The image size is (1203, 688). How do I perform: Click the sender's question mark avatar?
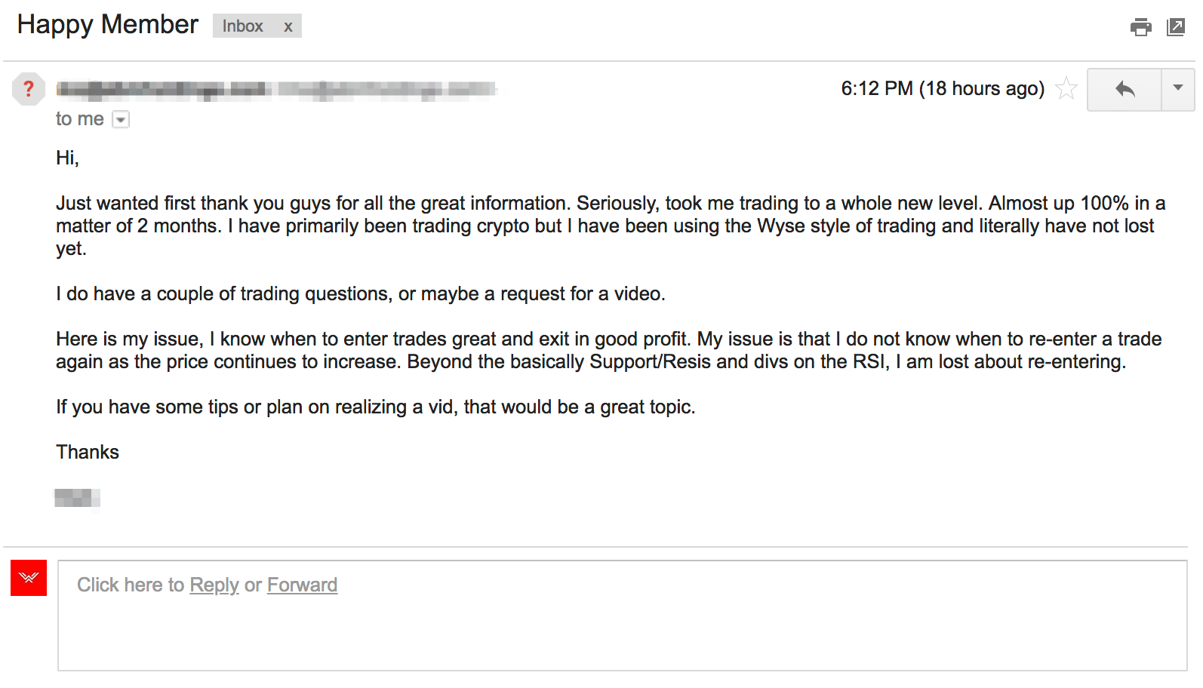click(28, 88)
